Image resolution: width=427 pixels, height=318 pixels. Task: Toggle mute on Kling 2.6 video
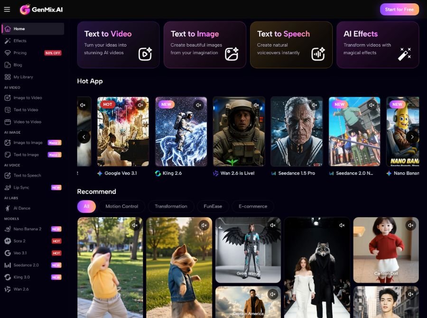198,105
